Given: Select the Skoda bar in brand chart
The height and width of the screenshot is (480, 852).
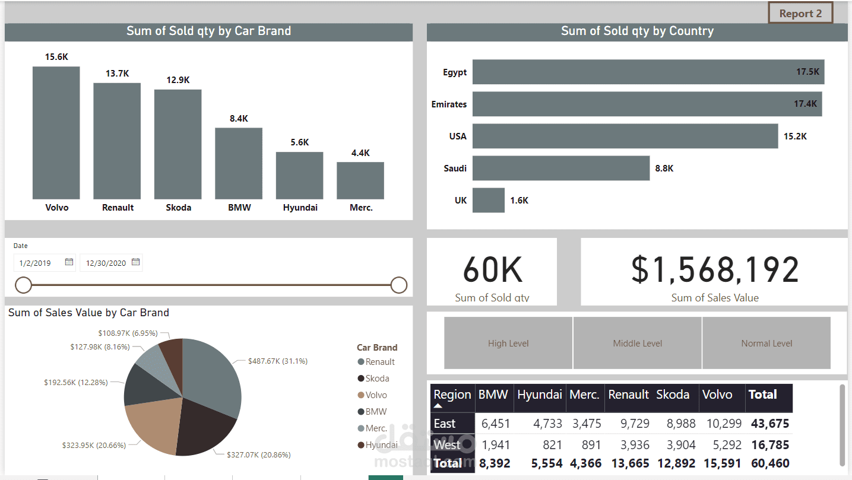Looking at the screenshot, I should coord(178,144).
